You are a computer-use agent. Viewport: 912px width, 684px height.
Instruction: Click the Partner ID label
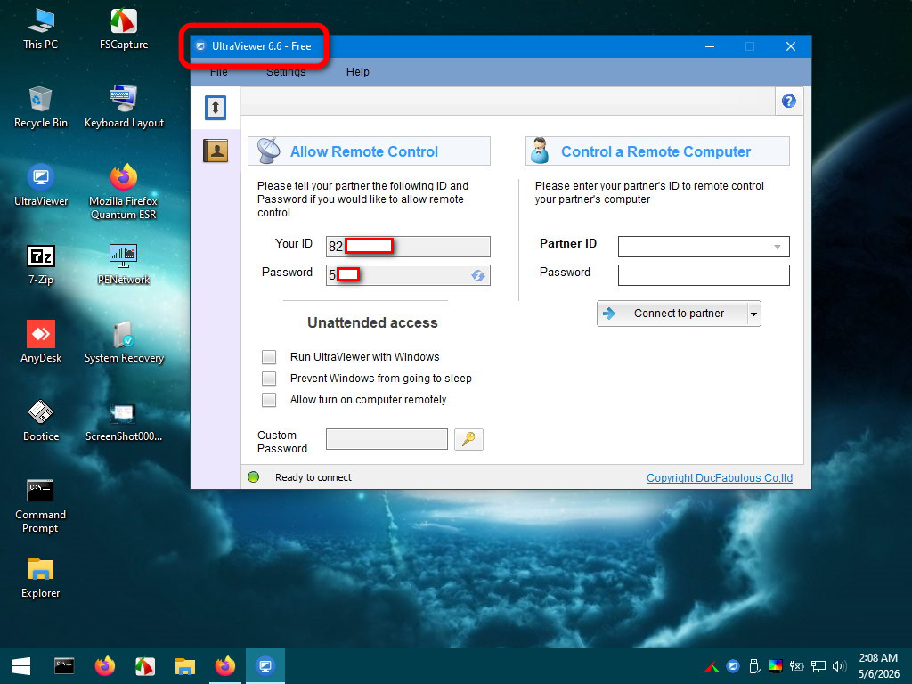[x=568, y=244]
